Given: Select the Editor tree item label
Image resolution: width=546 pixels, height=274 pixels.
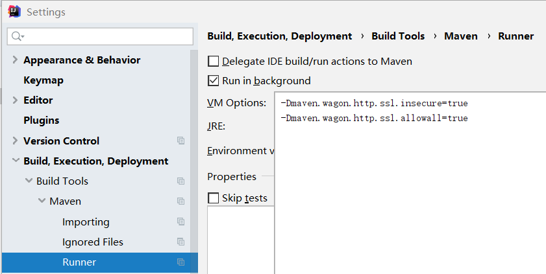Looking at the screenshot, I should (38, 100).
